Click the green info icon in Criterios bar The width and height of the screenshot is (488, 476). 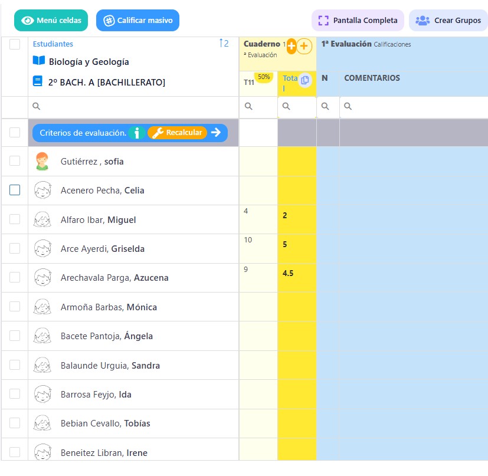[x=136, y=133]
